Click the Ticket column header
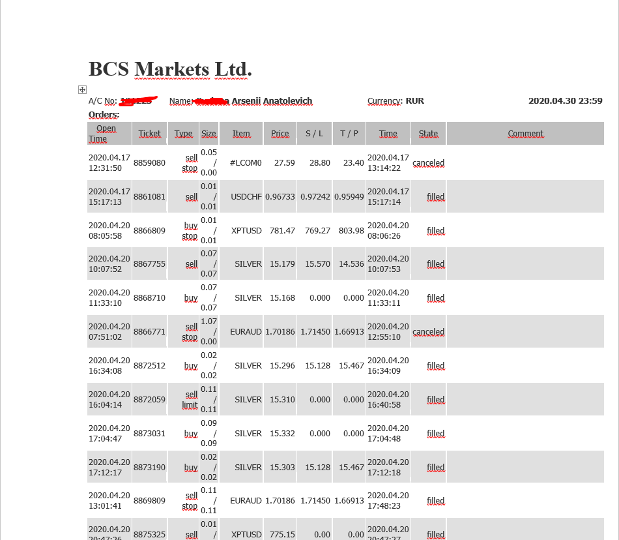The image size is (619, 540). point(150,134)
